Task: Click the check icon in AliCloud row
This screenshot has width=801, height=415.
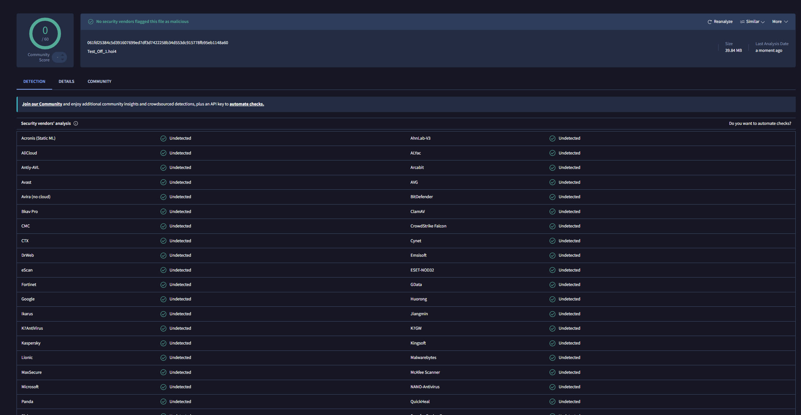Action: pyautogui.click(x=163, y=153)
